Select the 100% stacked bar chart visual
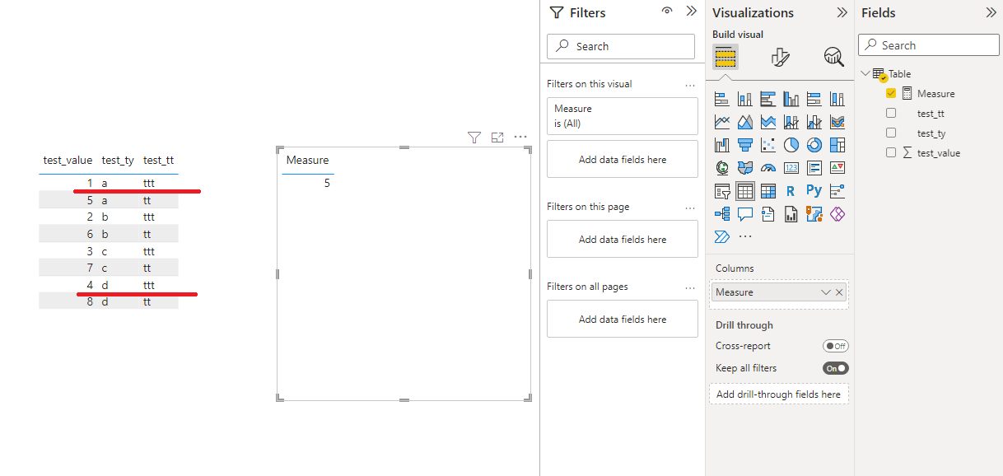Viewport: 1003px width, 476px height. (x=814, y=99)
